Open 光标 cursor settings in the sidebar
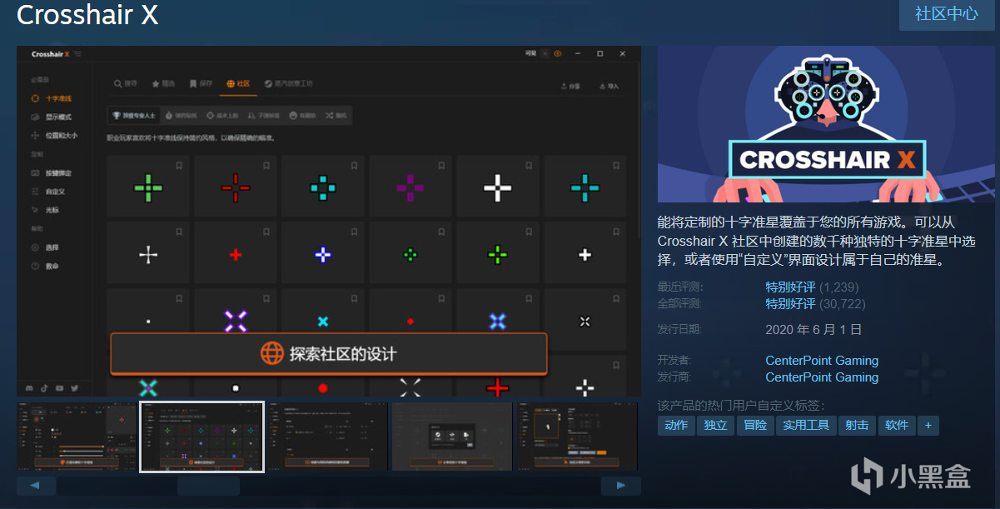The width and height of the screenshot is (1000, 509). coord(46,209)
